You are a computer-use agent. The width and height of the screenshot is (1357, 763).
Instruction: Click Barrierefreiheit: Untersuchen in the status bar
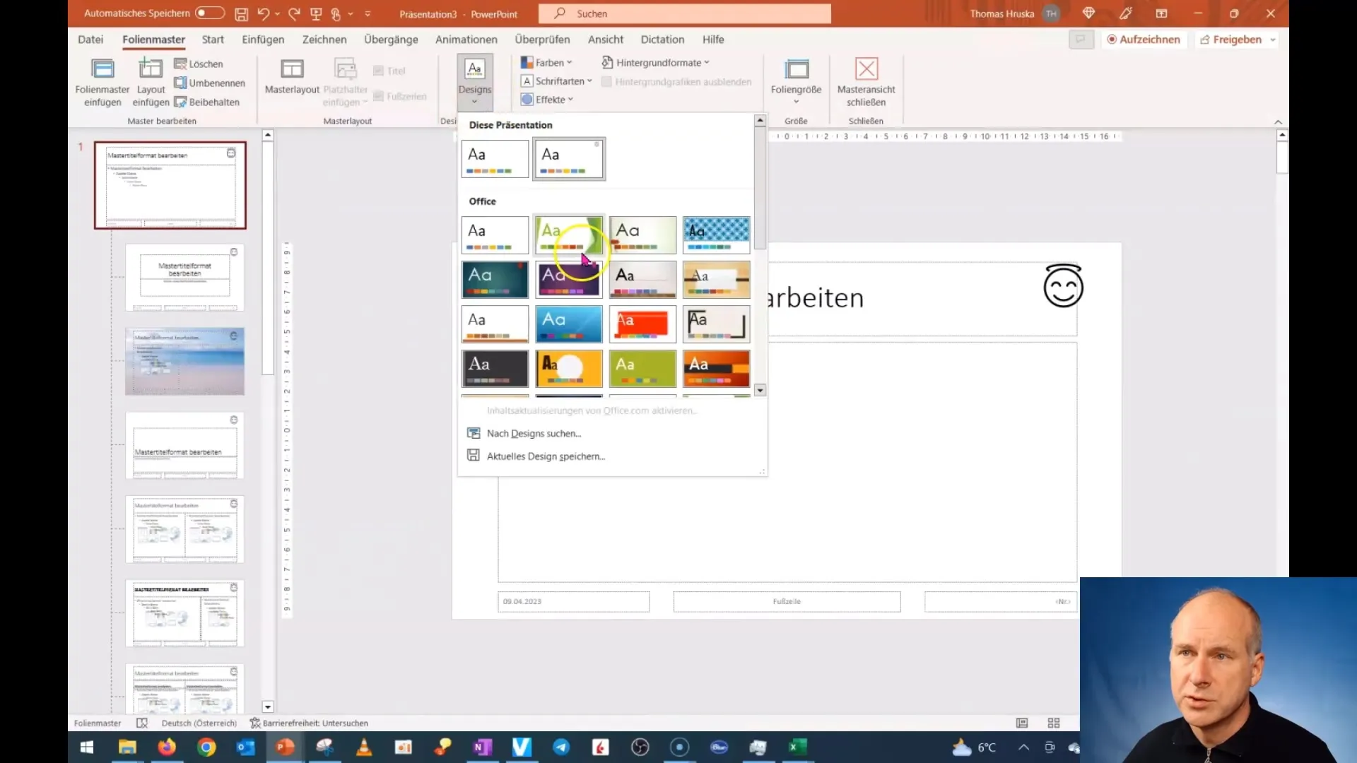309,723
